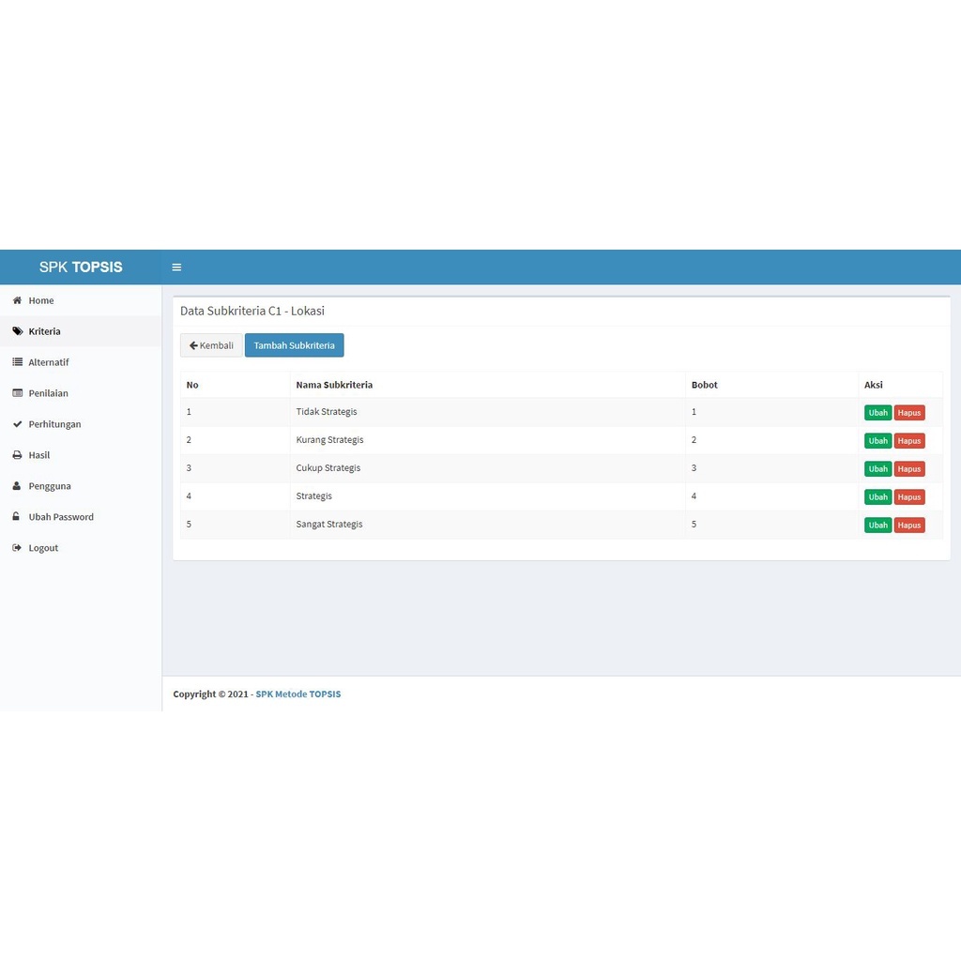Click the Logout exit icon

coord(17,548)
